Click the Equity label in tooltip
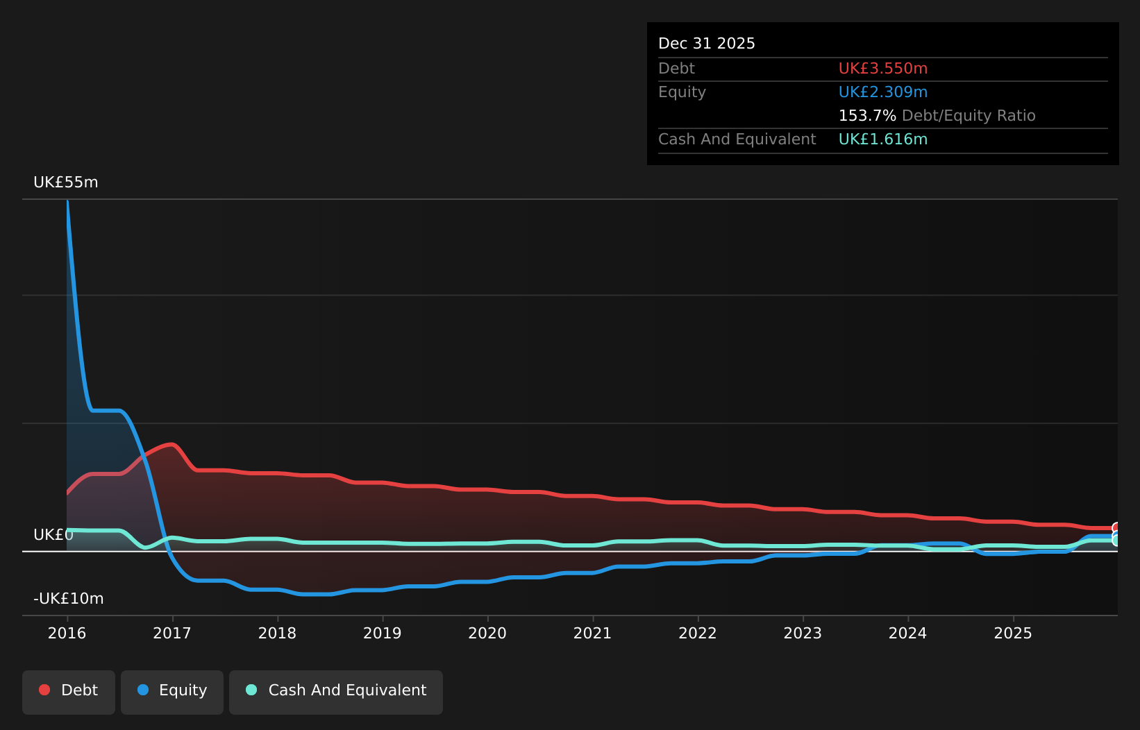 point(682,92)
